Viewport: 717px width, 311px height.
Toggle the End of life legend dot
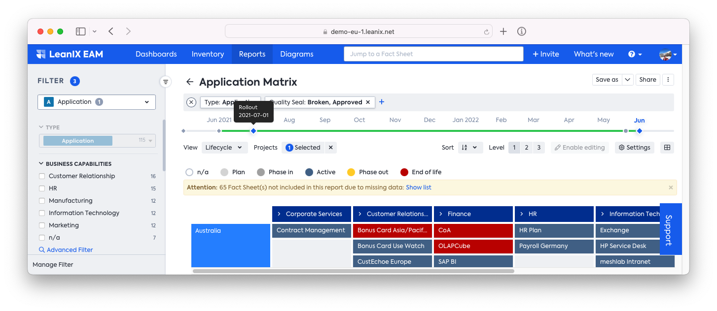click(x=404, y=172)
